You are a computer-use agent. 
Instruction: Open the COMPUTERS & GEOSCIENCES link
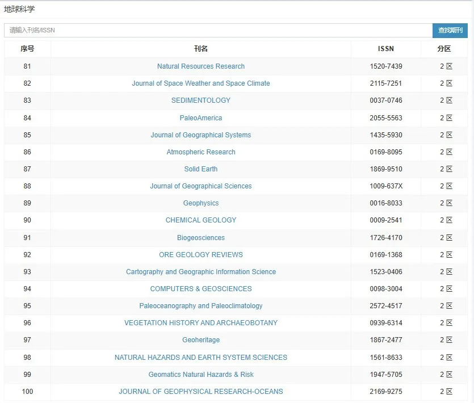(201, 289)
